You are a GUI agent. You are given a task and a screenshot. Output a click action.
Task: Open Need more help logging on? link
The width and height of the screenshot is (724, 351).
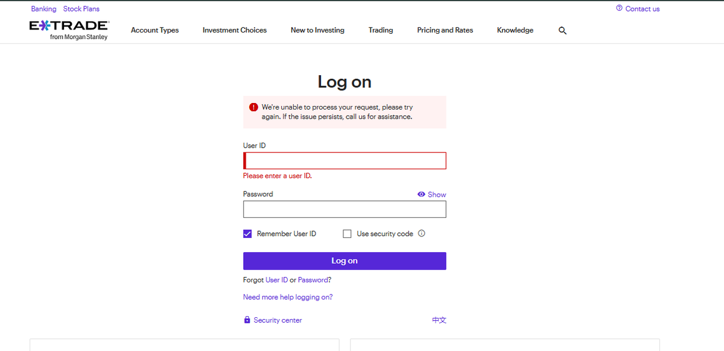(x=288, y=297)
